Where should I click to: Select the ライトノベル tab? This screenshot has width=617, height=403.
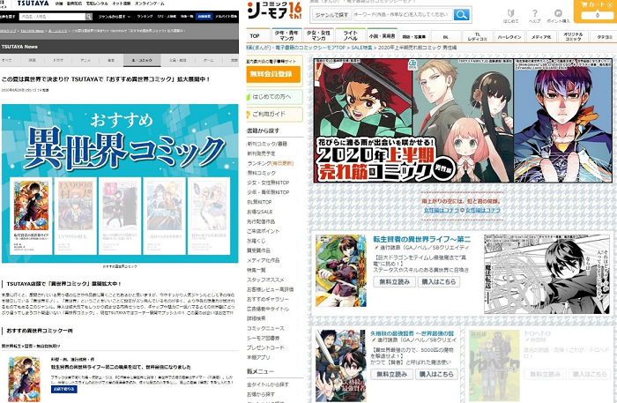[x=350, y=35]
